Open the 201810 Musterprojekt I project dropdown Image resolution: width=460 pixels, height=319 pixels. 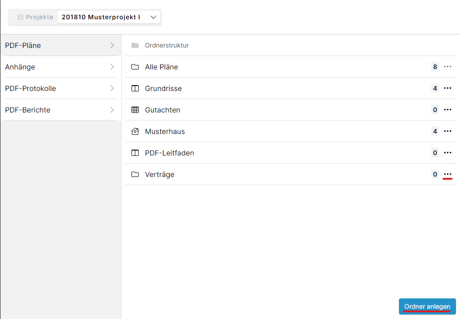tap(109, 17)
